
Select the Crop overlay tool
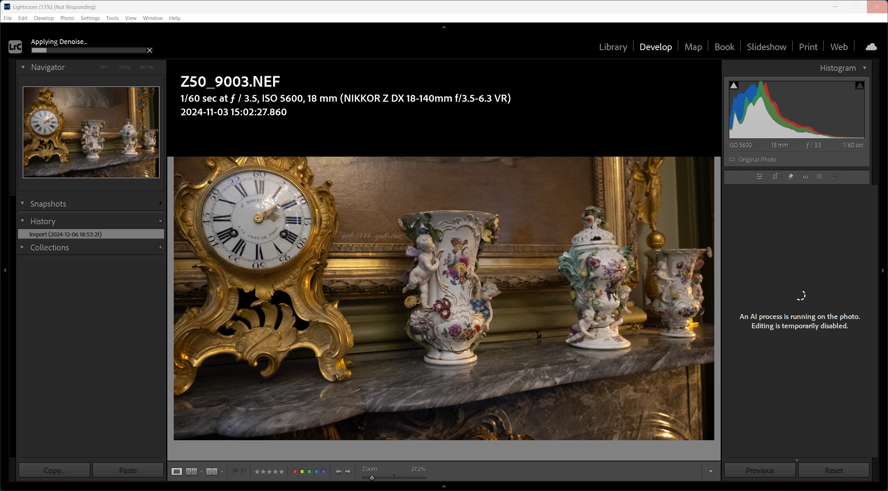(775, 176)
